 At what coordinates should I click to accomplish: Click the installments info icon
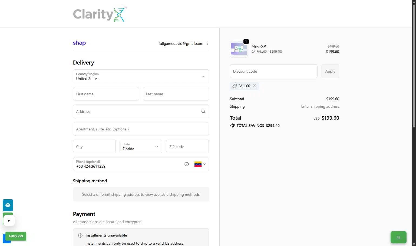tap(80, 235)
